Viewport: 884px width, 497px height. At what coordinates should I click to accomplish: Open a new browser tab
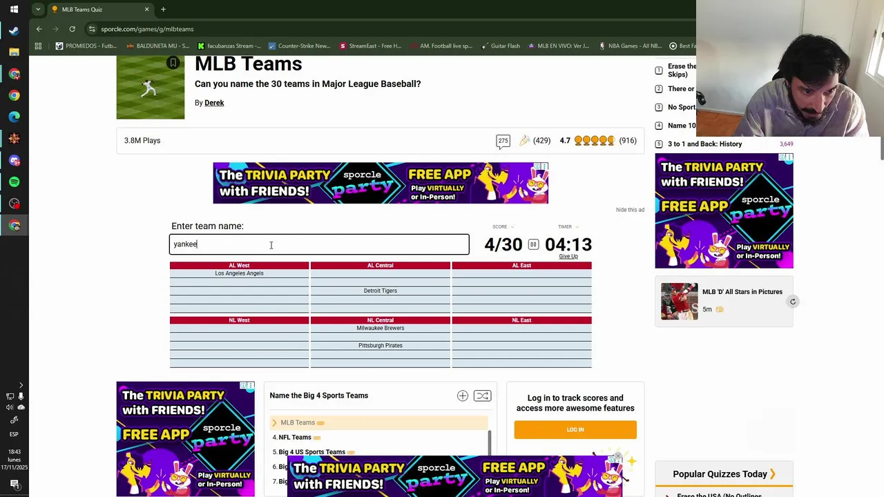(x=163, y=10)
